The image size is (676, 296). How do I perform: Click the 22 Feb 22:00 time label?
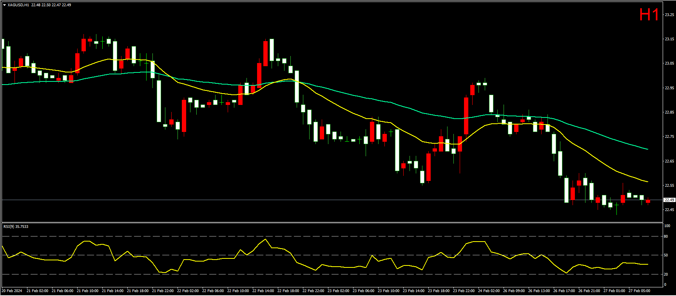(x=313, y=291)
